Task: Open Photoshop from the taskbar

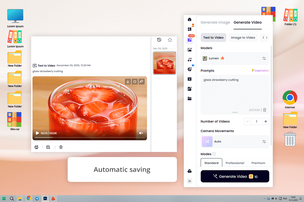Action: pos(45,198)
